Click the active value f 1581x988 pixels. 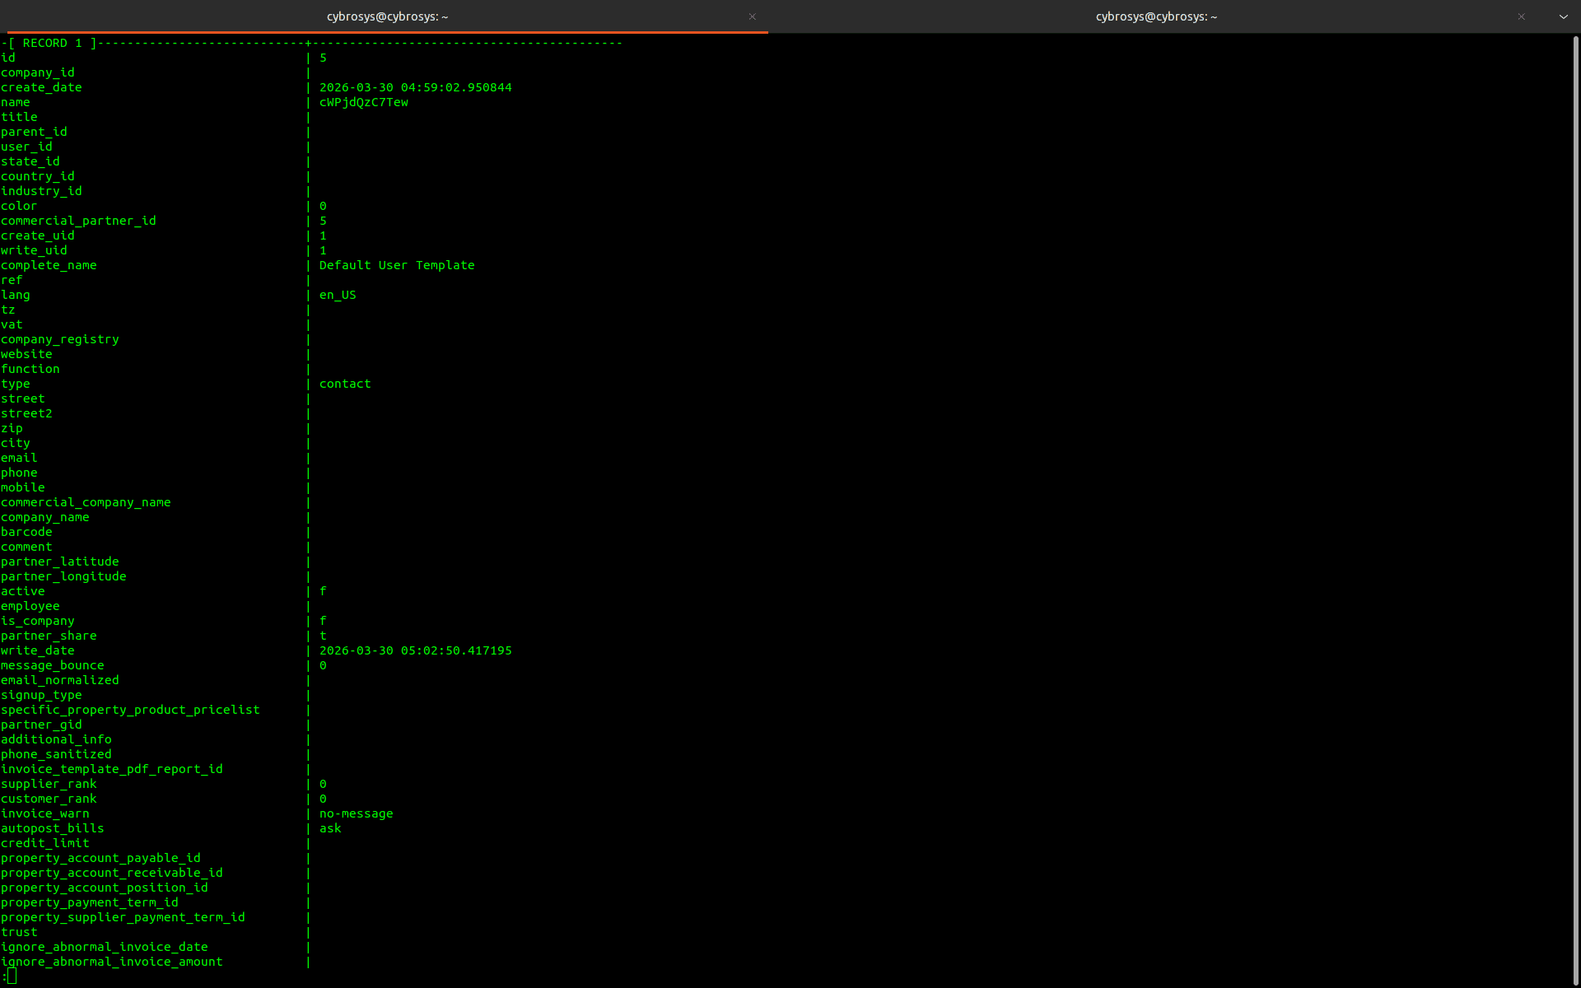(x=323, y=591)
